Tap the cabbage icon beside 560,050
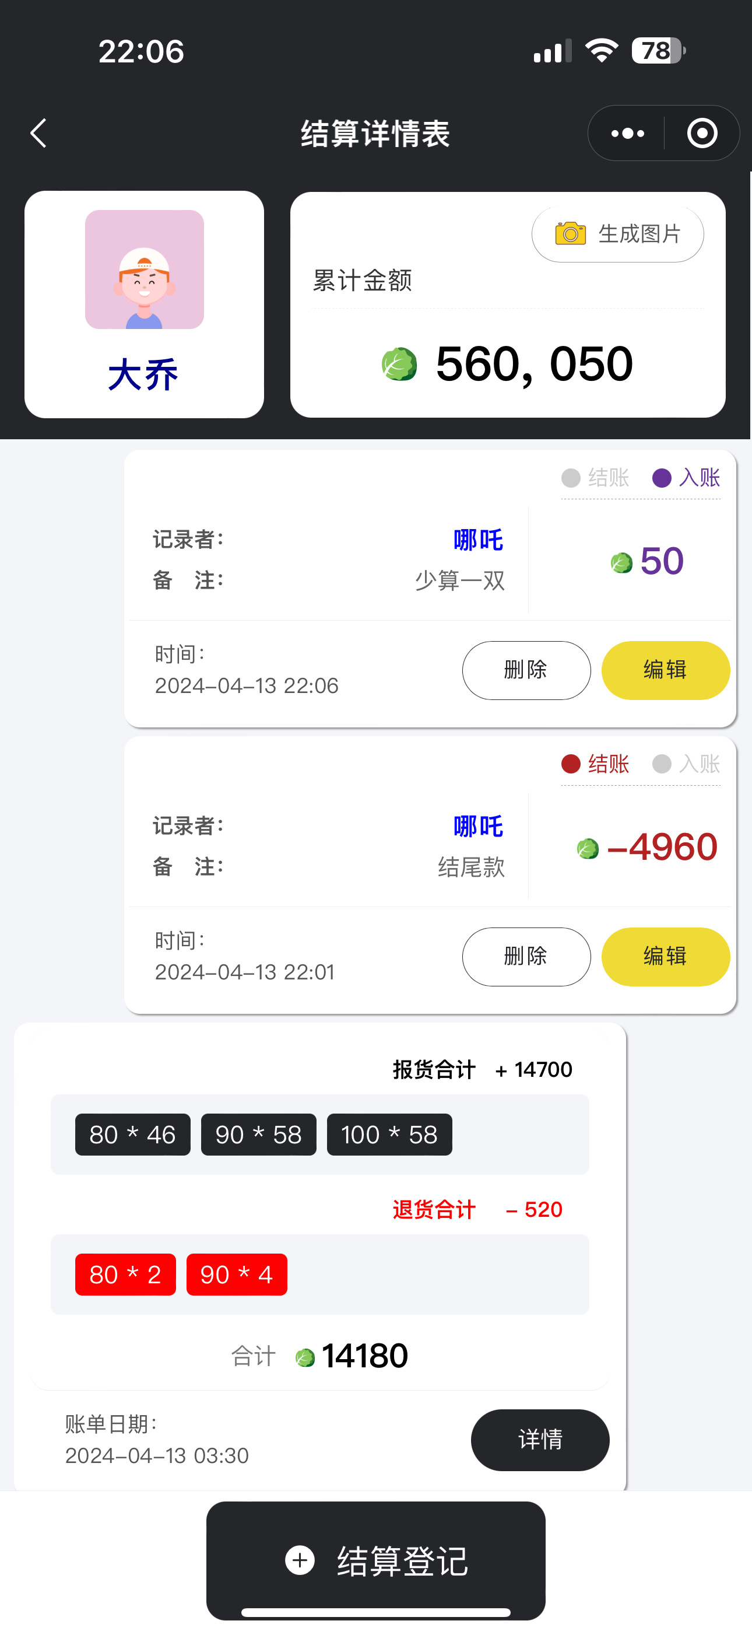 click(x=399, y=364)
